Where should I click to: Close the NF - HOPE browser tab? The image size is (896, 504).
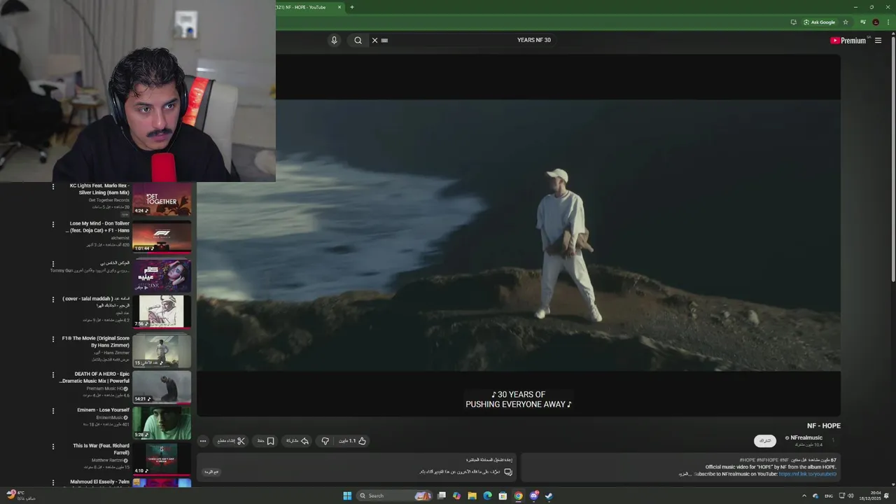[x=339, y=7]
